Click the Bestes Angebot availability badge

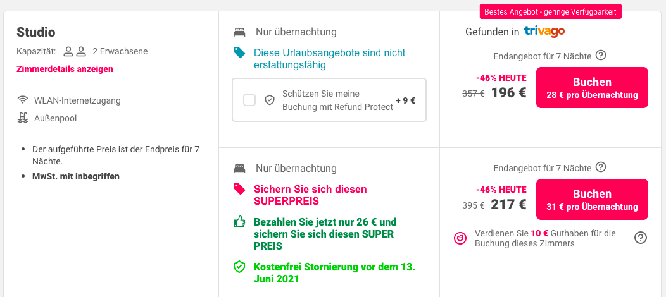[551, 11]
